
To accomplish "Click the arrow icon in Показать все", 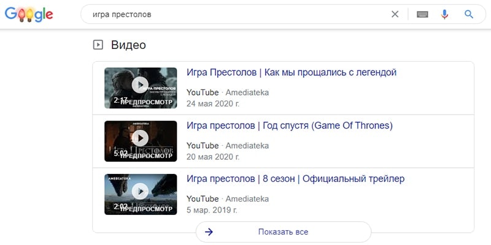I will 209,232.
